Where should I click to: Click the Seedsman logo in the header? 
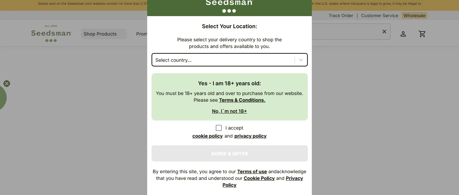click(51, 33)
